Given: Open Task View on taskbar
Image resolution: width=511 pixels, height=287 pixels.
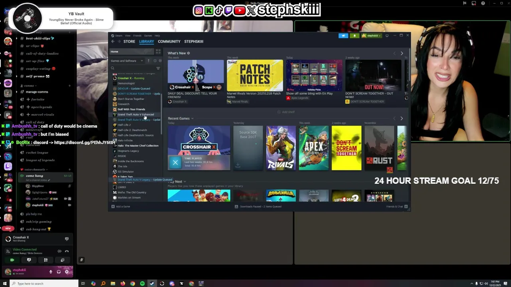Looking at the screenshot, I should 83,283.
